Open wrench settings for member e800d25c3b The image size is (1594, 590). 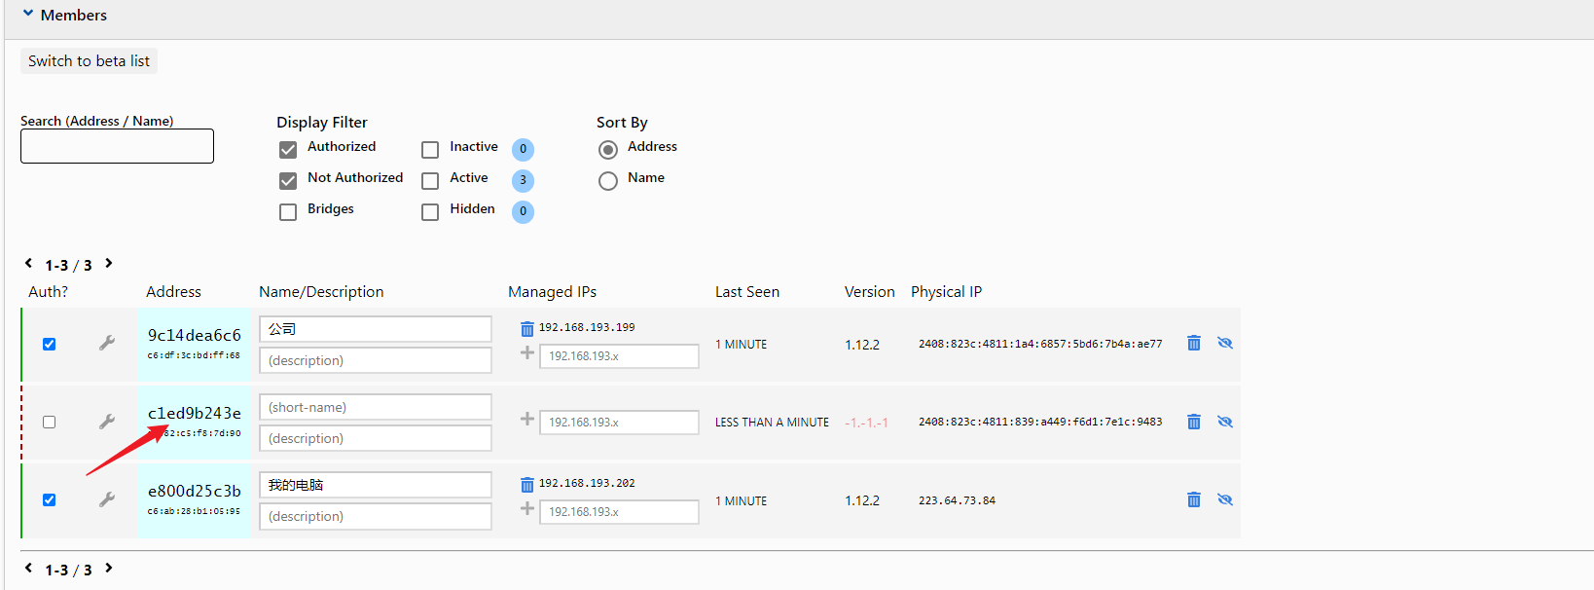coord(107,499)
